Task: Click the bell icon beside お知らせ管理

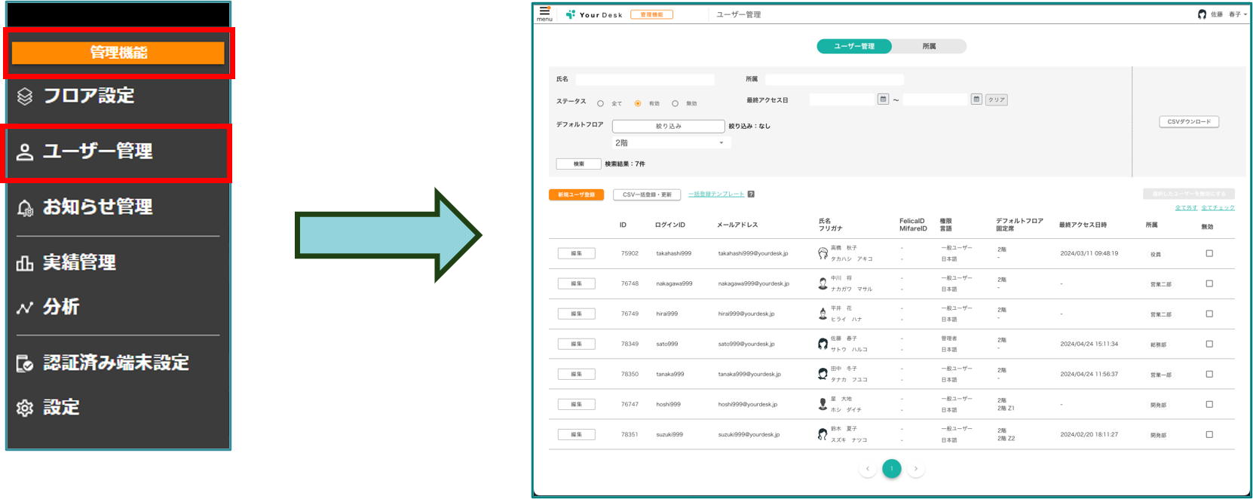Action: pos(25,208)
